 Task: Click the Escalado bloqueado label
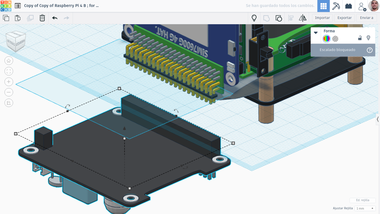(x=338, y=50)
